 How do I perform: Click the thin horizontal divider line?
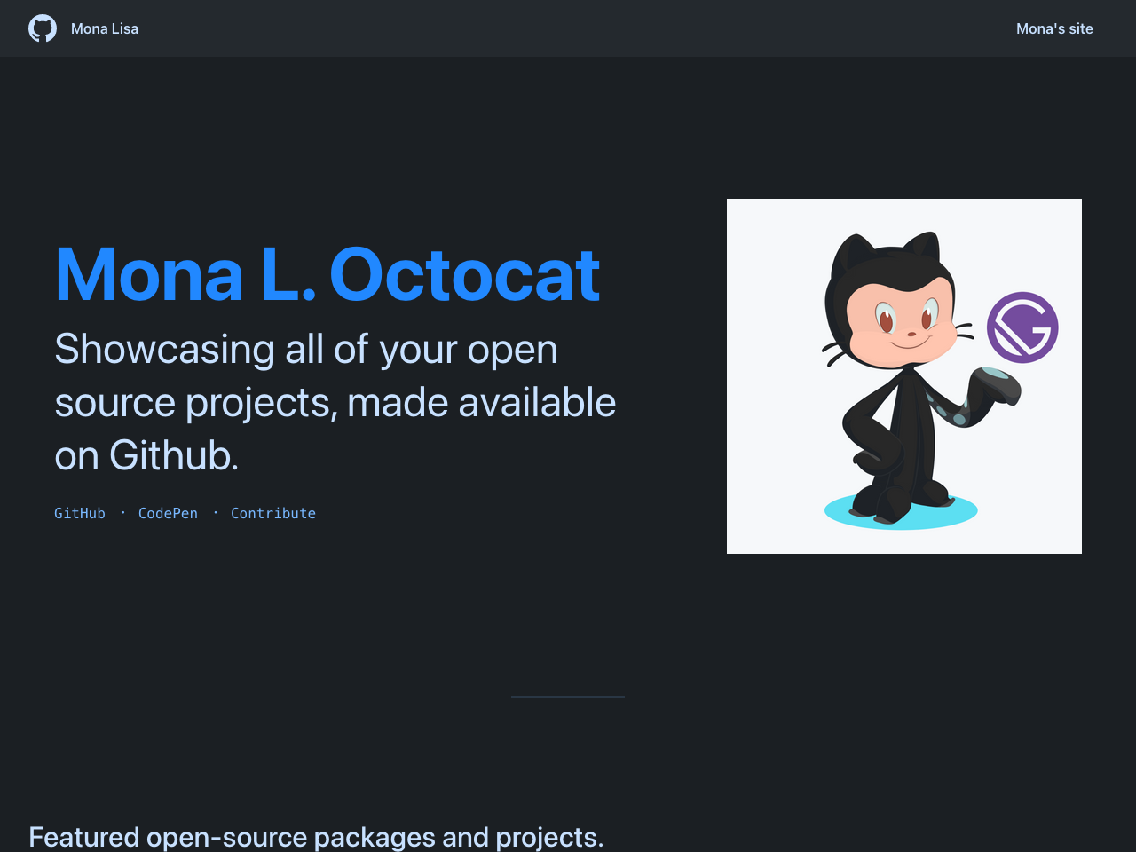click(x=568, y=697)
